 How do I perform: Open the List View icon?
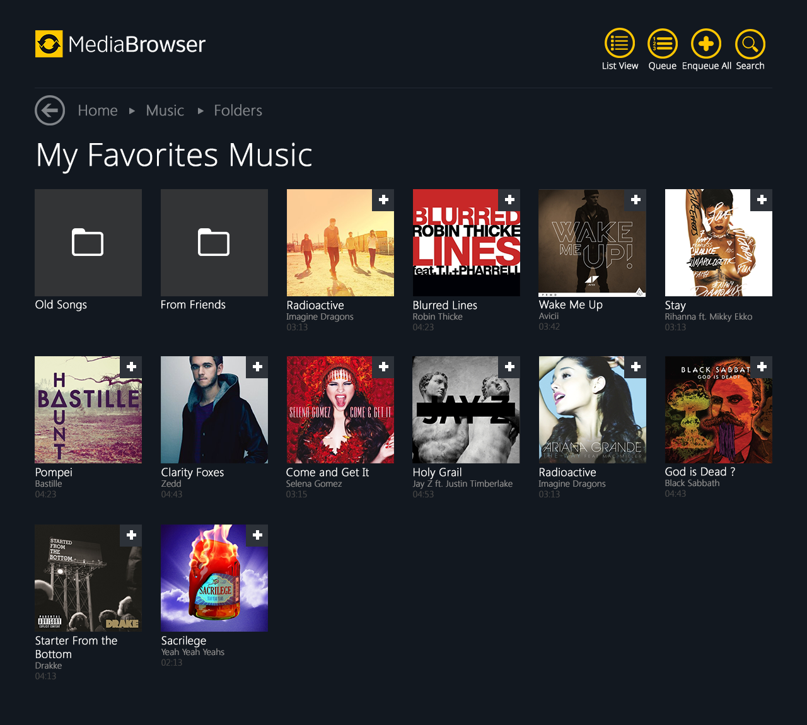pyautogui.click(x=620, y=43)
